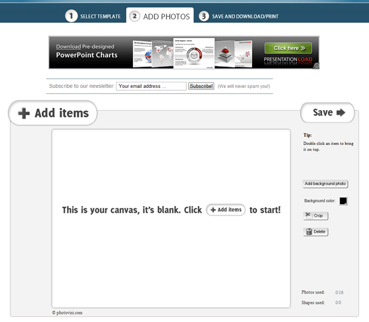Click "(We will never spam you!)" text
This screenshot has height=322, width=369.
tap(244, 86)
